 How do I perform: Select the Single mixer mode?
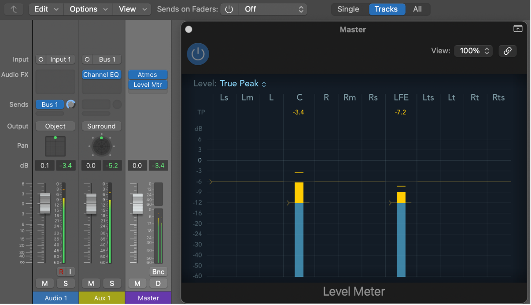(348, 9)
